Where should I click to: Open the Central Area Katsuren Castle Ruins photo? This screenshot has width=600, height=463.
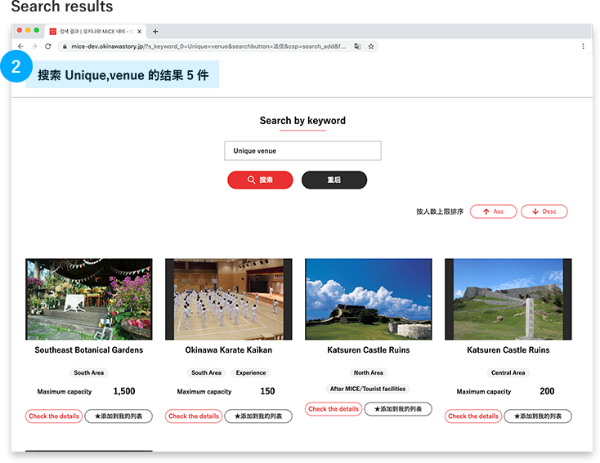click(x=508, y=299)
